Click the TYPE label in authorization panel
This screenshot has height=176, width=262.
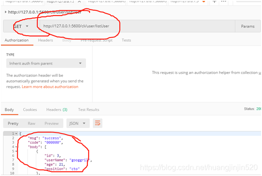click(x=10, y=54)
